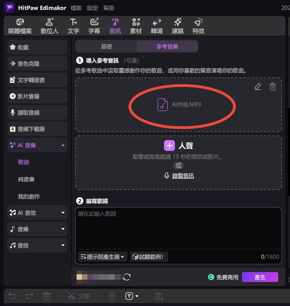Refresh credits with the circular arrow icon
Viewport: 290px width, 306px height.
127,277
